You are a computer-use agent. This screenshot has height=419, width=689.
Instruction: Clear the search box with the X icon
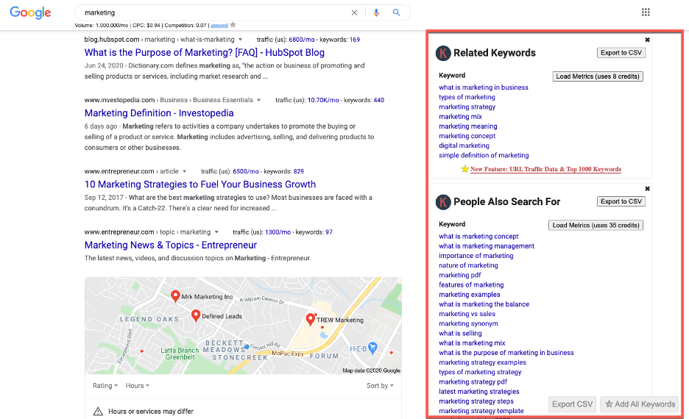point(354,12)
